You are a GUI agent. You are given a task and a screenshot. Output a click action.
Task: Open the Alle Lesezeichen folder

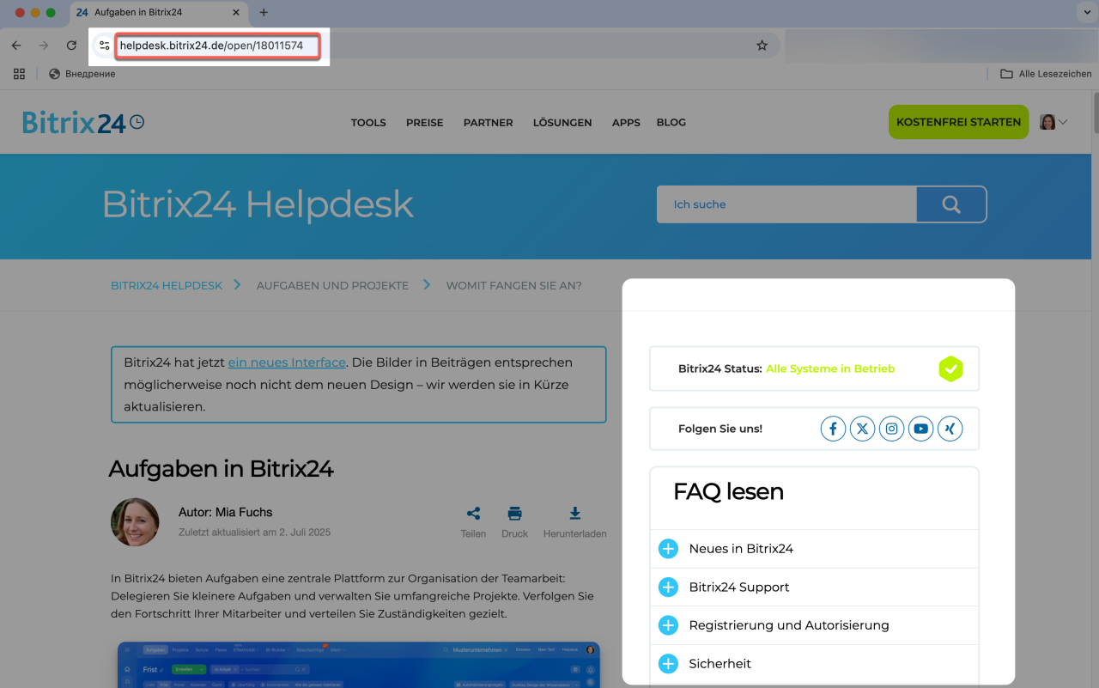[x=1046, y=74]
